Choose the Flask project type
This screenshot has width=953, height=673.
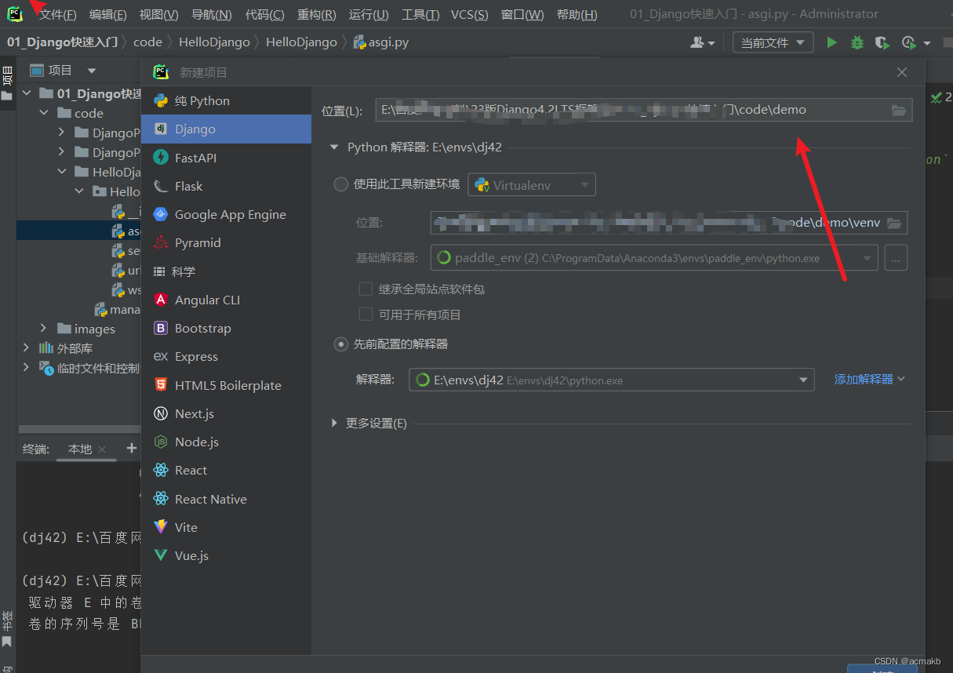pos(226,186)
